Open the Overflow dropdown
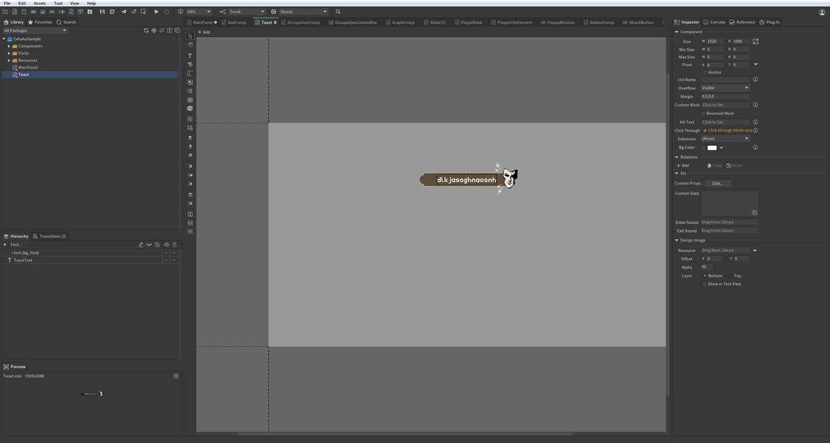 tap(725, 88)
